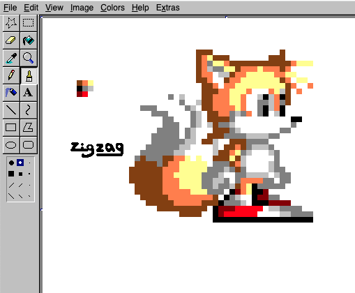Select the medium square brush shape
The image size is (355, 293).
click(x=20, y=174)
